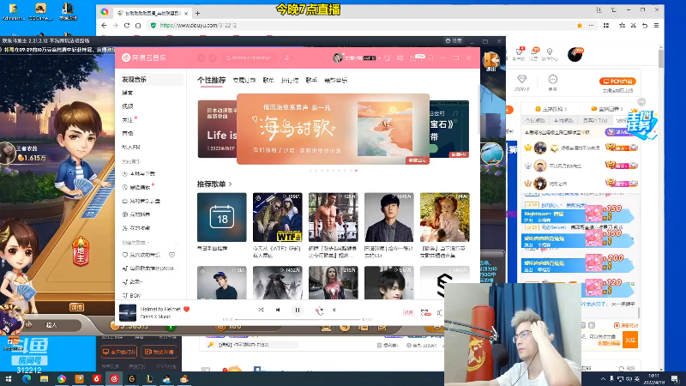Click the volume speaker icon

(x=440, y=312)
